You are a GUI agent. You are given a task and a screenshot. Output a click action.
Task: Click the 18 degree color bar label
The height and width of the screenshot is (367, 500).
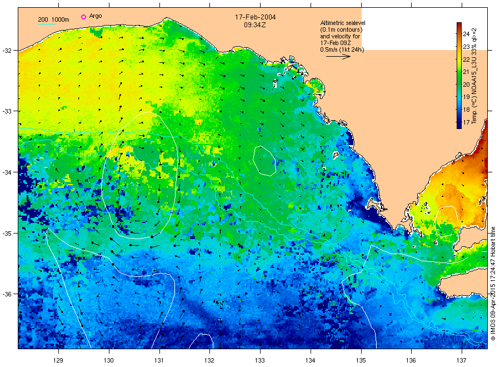click(466, 110)
